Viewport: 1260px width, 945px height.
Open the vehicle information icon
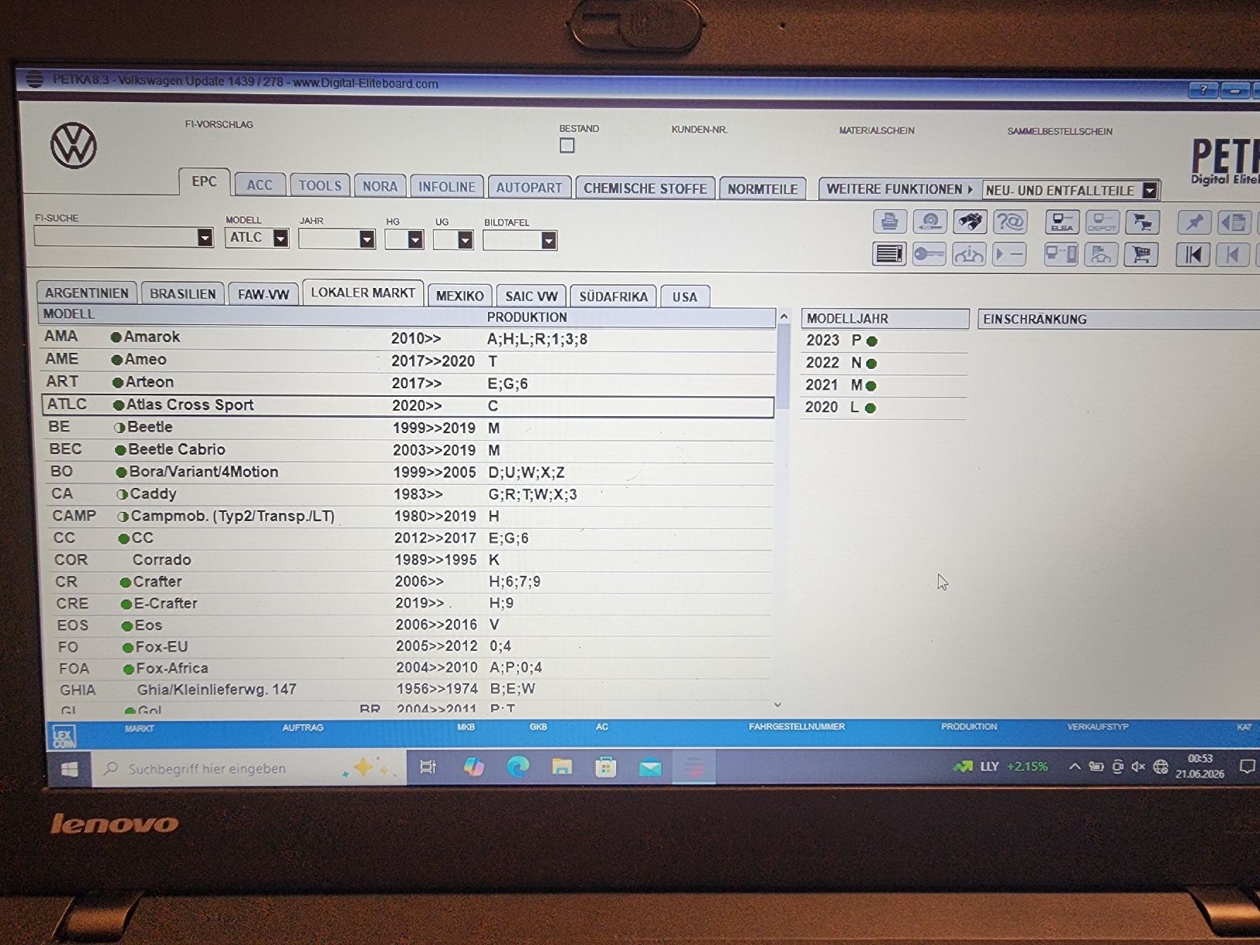coord(969,254)
